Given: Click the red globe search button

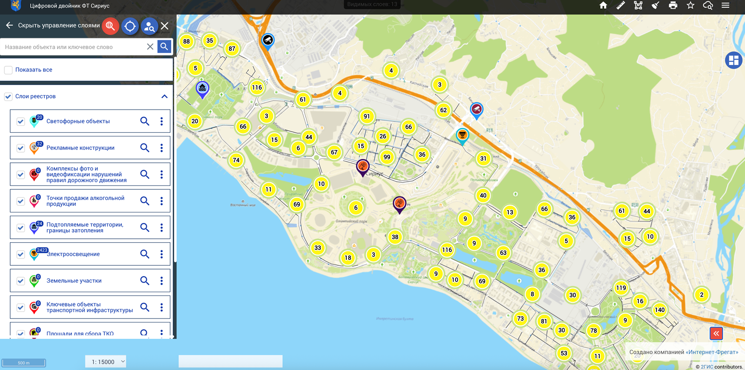Looking at the screenshot, I should point(110,26).
